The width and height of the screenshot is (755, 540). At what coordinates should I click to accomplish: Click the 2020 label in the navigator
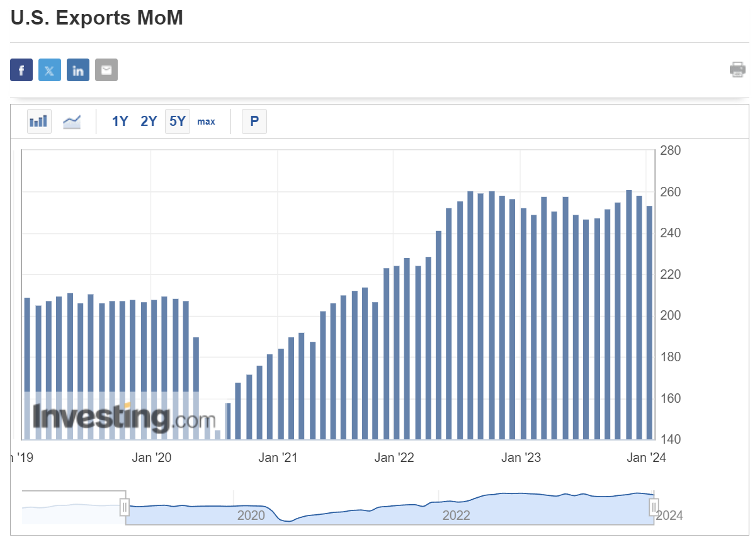click(x=251, y=516)
